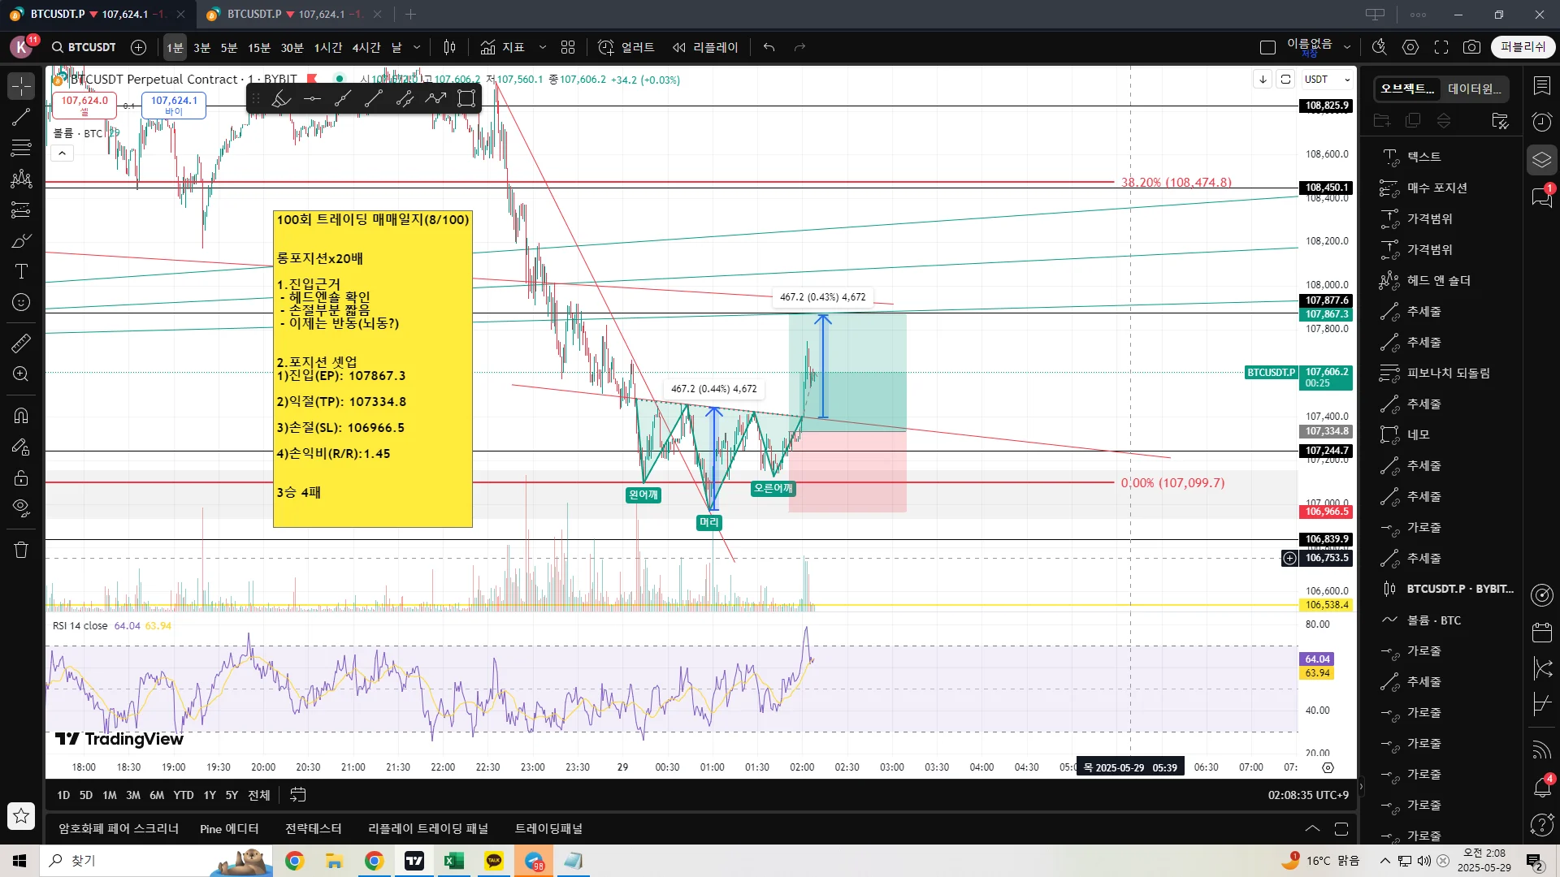Collapse the volume indicator legend arrow

(63, 153)
